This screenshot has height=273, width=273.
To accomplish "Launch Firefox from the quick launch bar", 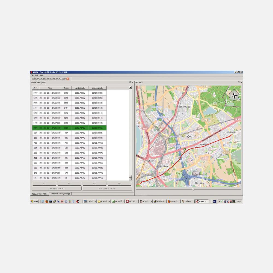I will pos(47,201).
